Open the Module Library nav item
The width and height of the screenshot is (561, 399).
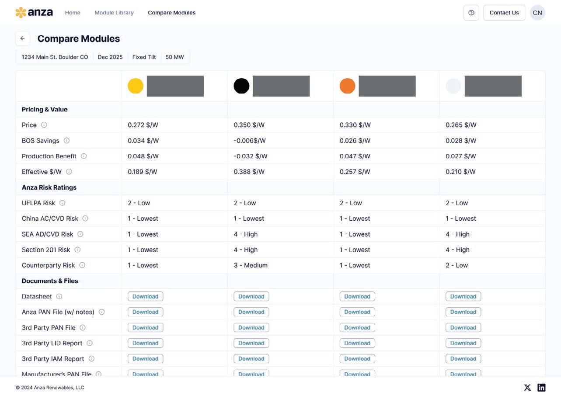[114, 13]
